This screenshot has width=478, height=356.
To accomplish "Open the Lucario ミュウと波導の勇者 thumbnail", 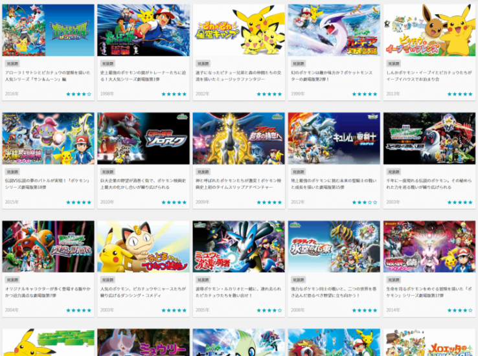I will [239, 247].
